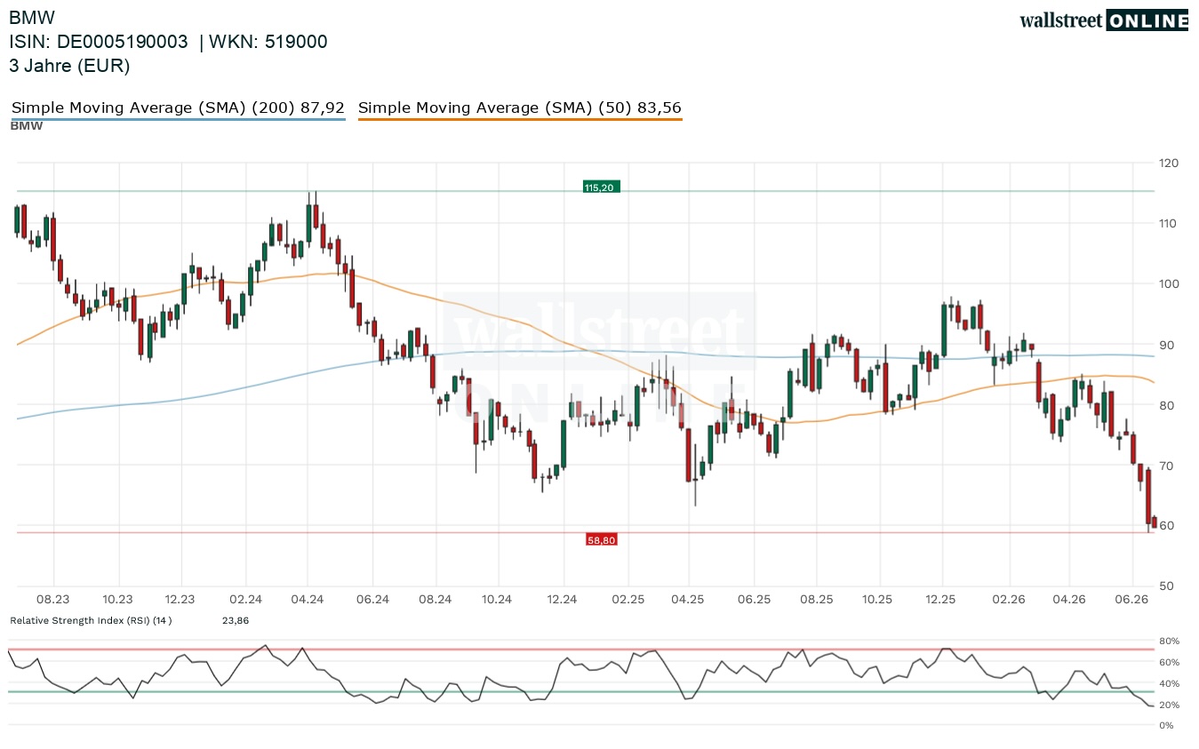Select the 50 price axis label
The height and width of the screenshot is (749, 1199).
(1165, 586)
